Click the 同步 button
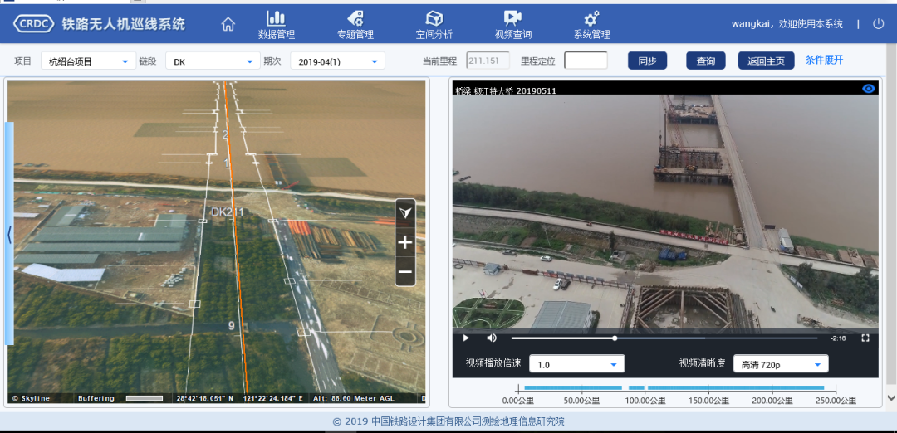This screenshot has height=433, width=897. [647, 61]
